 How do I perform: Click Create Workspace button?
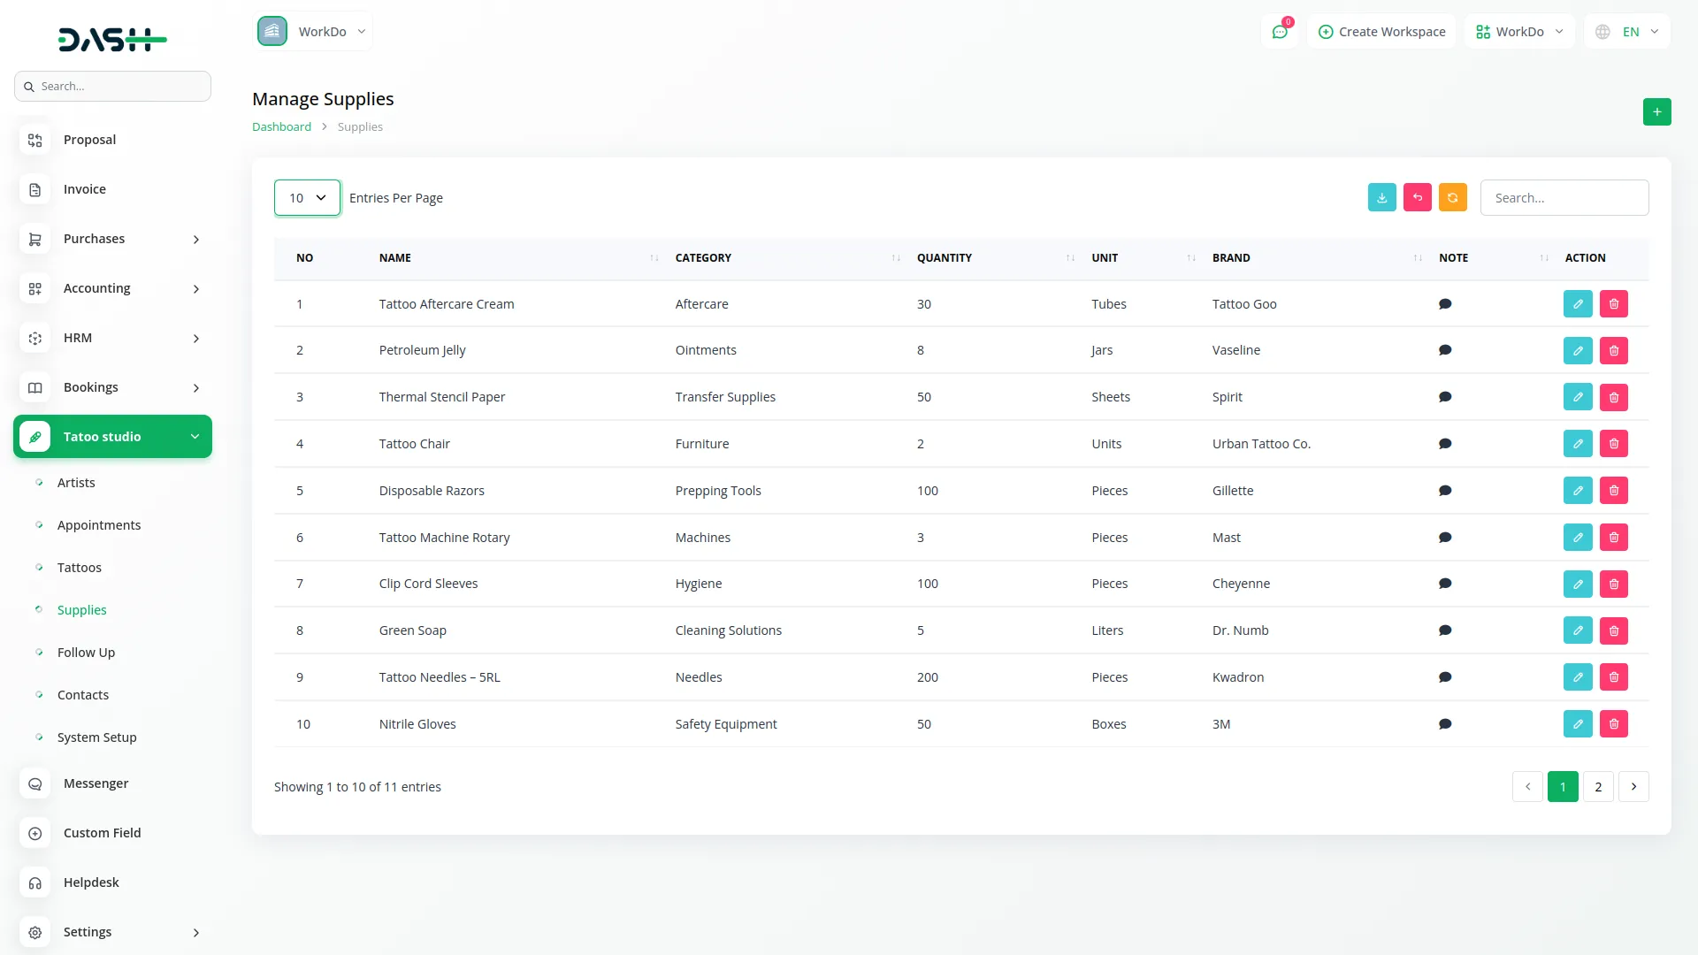(1381, 32)
